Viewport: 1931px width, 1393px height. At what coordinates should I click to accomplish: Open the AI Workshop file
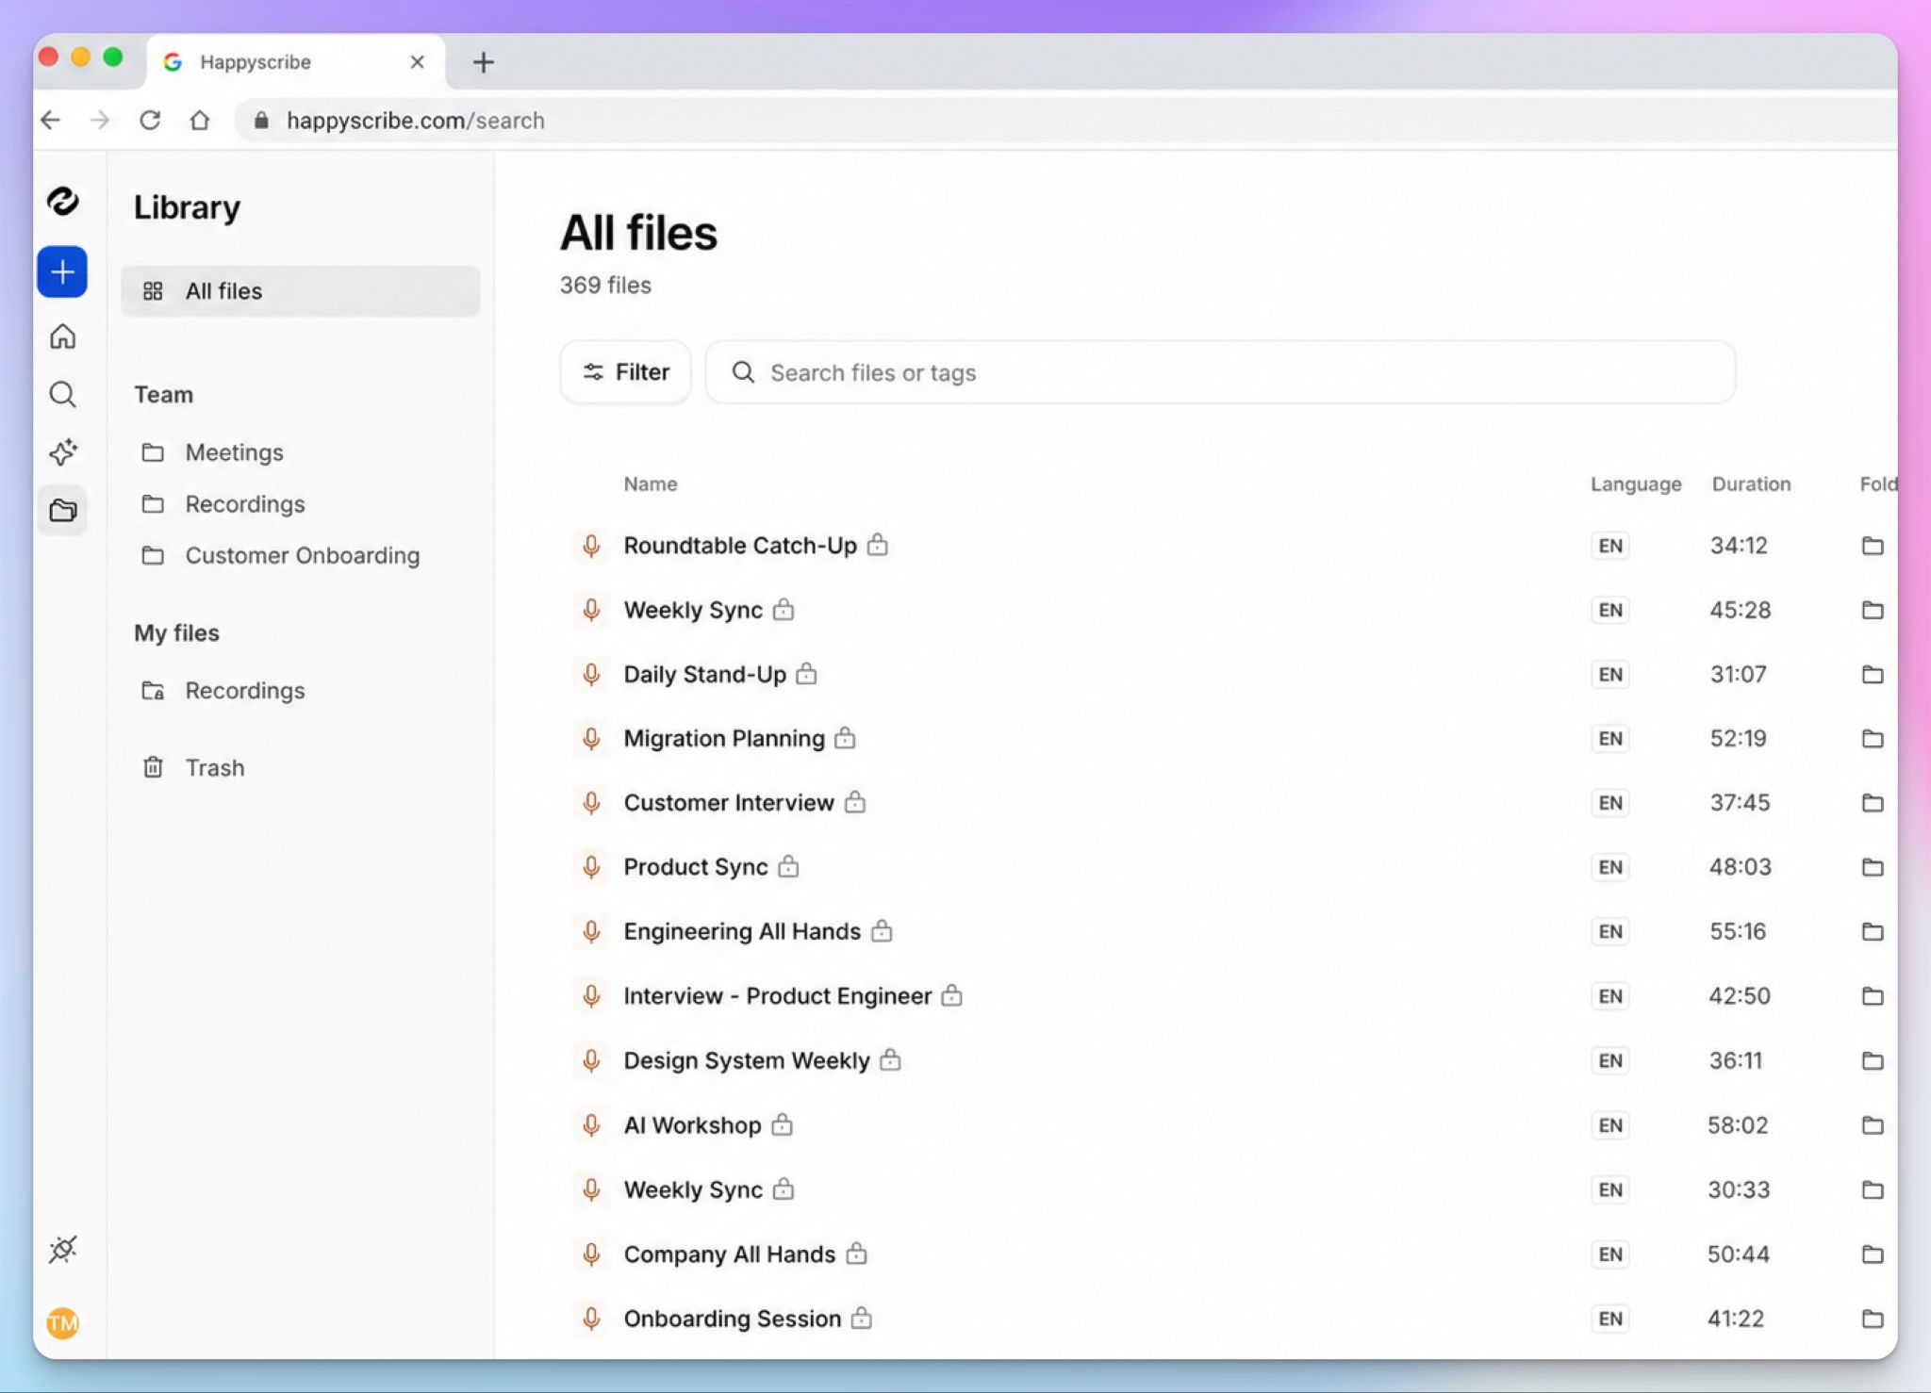click(692, 1125)
